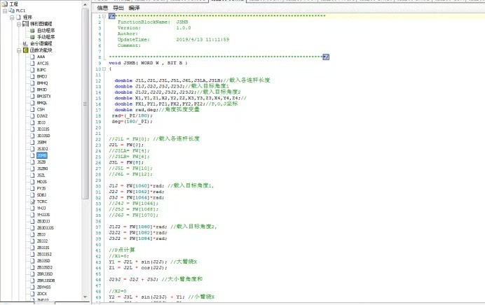This screenshot has width=485, height=305.
Task: Select the ZBJJ2 function block label
Action: 42,241
